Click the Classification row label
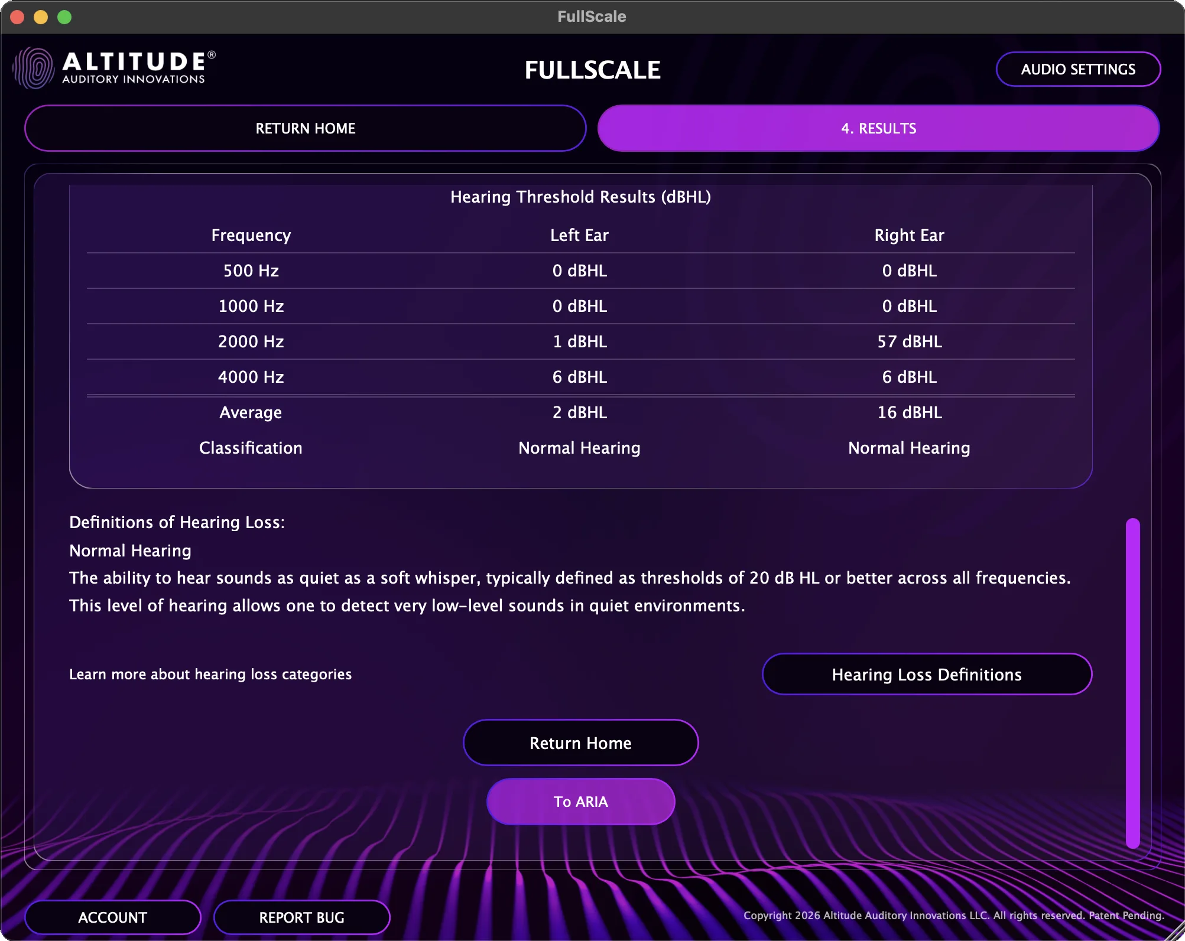Viewport: 1185px width, 941px height. pos(251,448)
